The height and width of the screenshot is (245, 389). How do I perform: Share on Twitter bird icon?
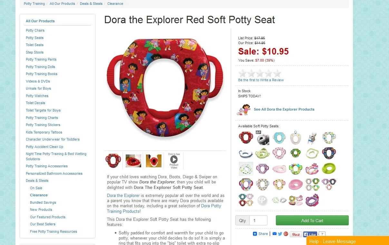point(280,234)
